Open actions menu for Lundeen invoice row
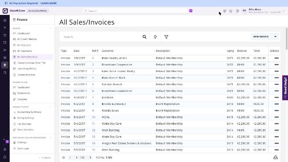The width and height of the screenshot is (288, 162). tap(277, 97)
